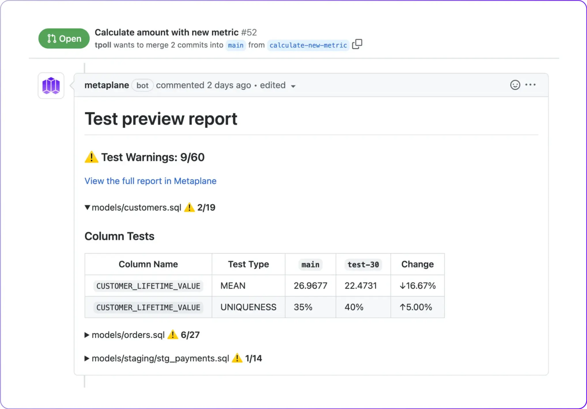The image size is (587, 409).
Task: Open the edited history dropdown
Action: [x=293, y=86]
